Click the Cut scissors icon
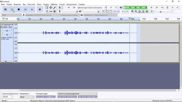This screenshot has height=102, width=182. pyautogui.click(x=103, y=11)
